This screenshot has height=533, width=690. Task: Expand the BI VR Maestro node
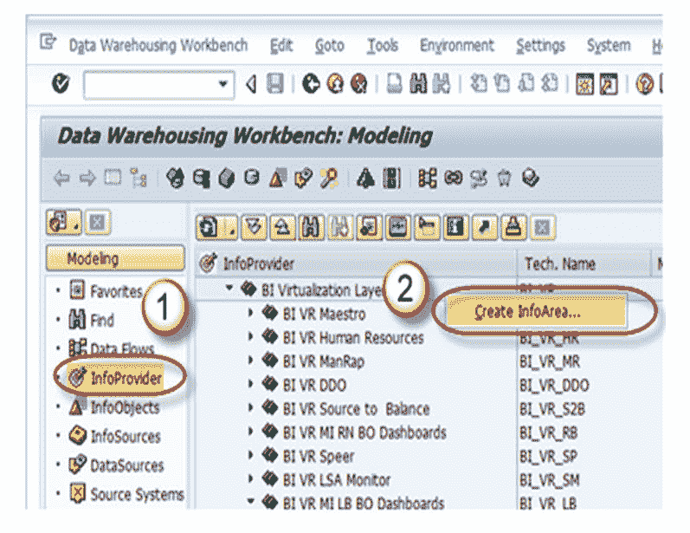[250, 313]
